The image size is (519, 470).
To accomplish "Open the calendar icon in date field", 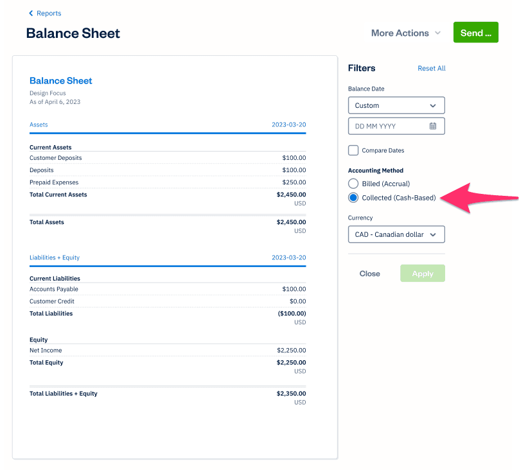I will 433,126.
